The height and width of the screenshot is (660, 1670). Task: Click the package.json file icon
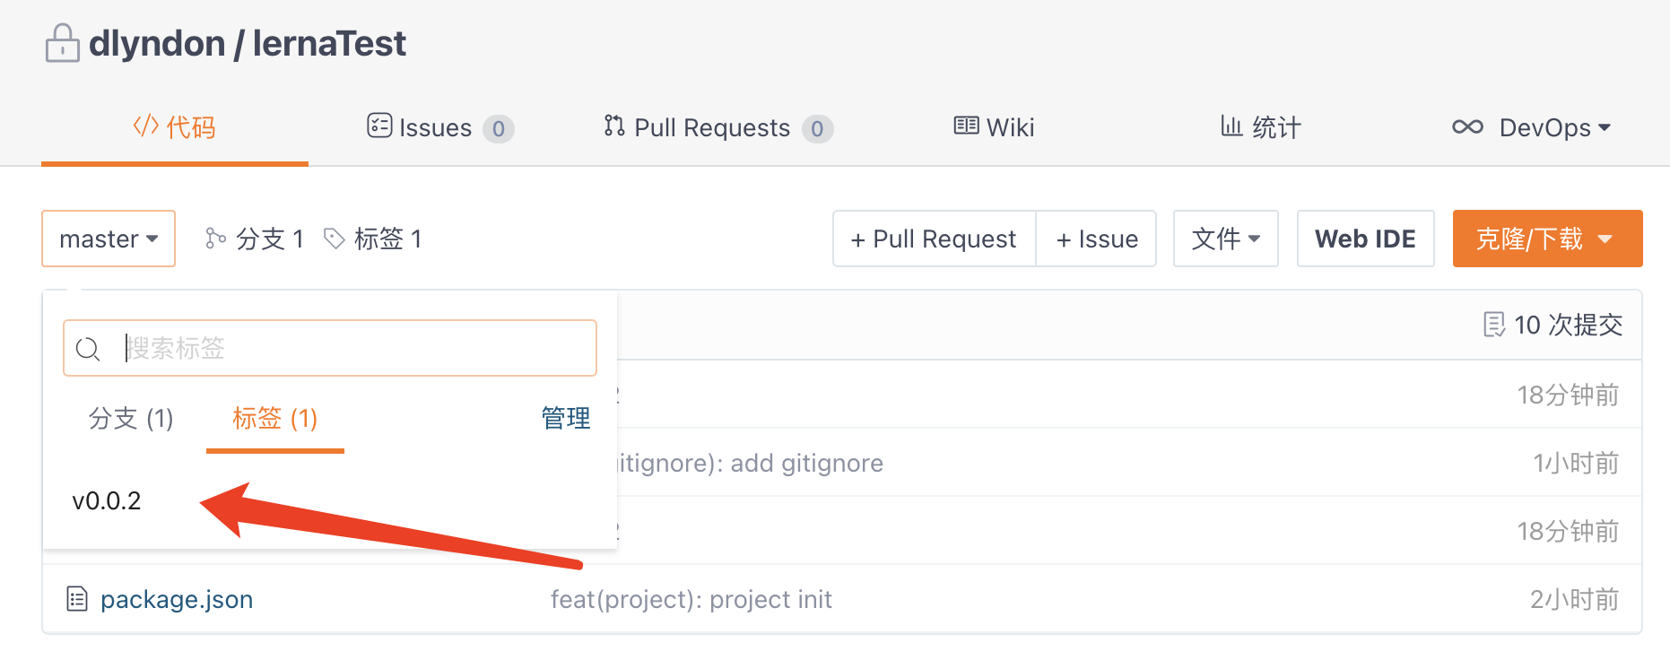77,598
